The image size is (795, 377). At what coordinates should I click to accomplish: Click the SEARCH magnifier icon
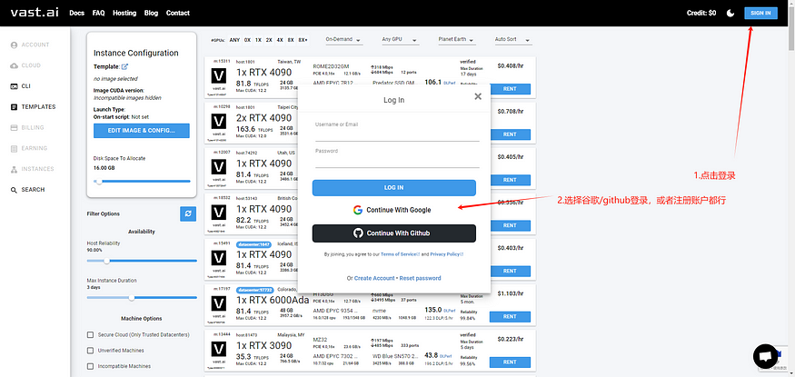pos(14,190)
